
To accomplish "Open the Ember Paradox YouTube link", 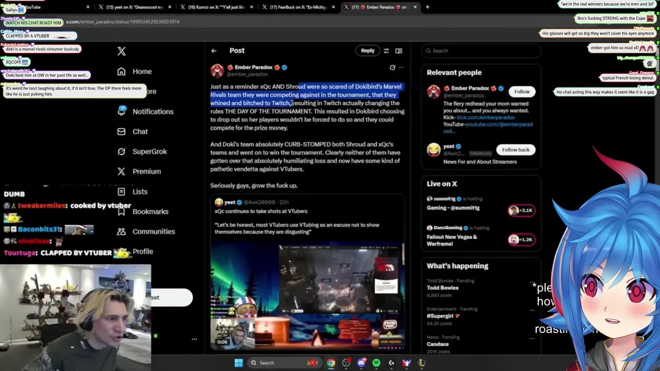I will coord(488,127).
